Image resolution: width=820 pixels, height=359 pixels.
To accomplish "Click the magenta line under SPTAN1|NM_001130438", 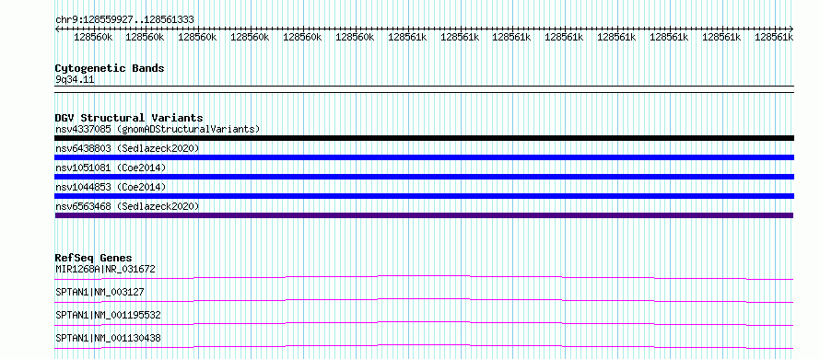I will tap(424, 346).
